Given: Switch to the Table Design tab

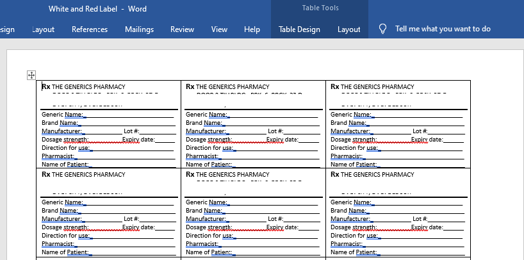Looking at the screenshot, I should coord(299,29).
